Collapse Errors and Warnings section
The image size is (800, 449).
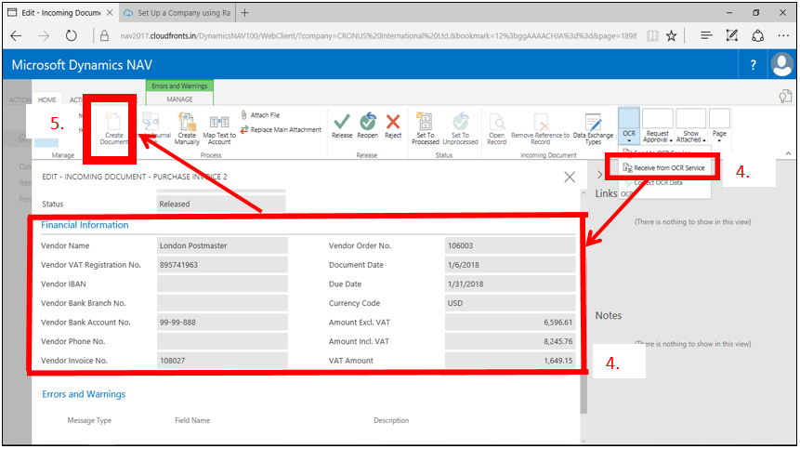(x=84, y=394)
